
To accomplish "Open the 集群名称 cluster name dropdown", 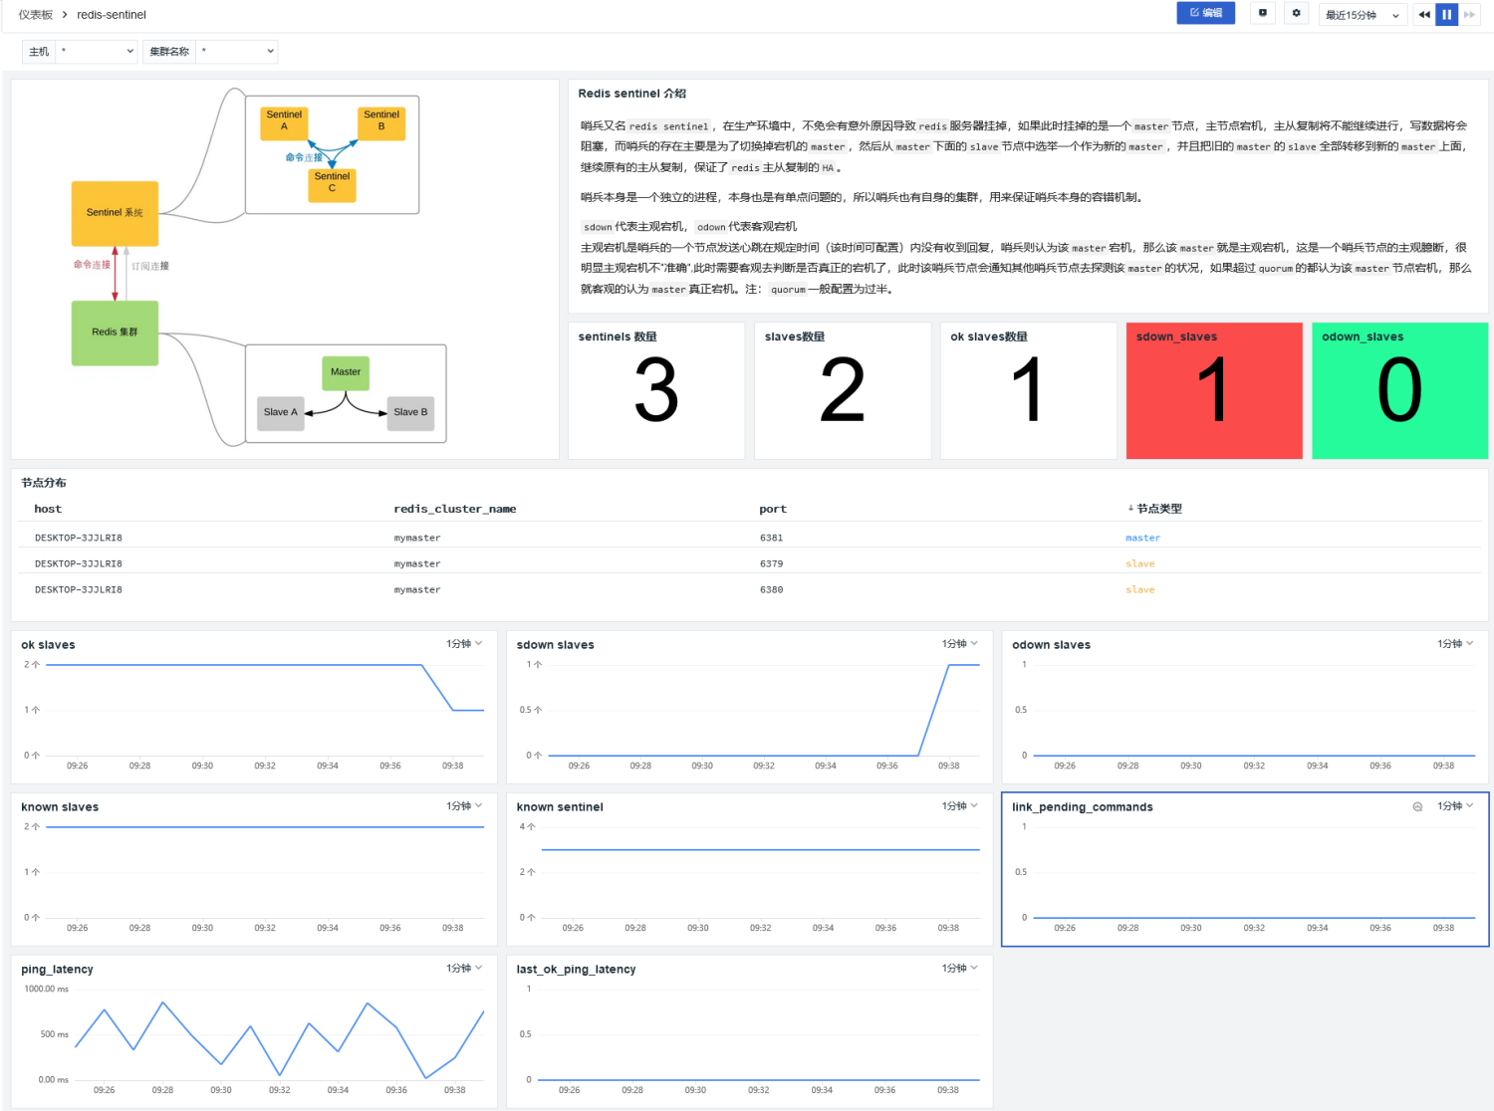I will coord(236,52).
